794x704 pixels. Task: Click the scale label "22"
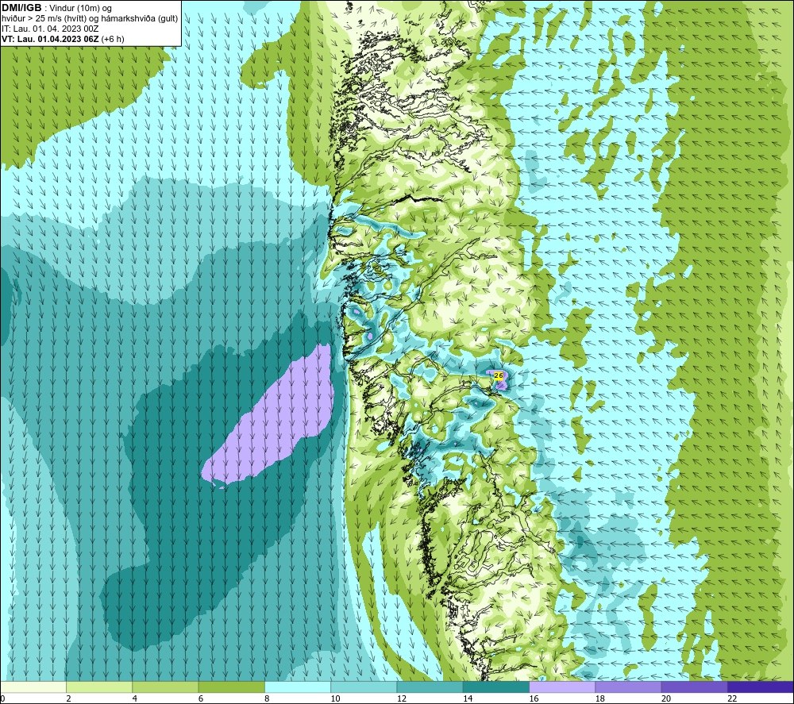732,699
